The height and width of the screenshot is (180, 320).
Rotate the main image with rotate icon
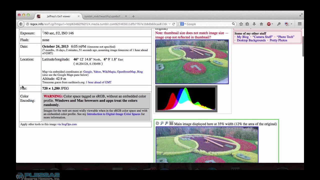(x=157, y=123)
